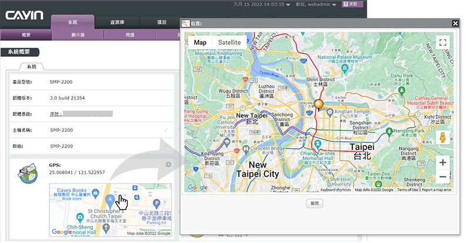Click the Dahu Park marker
Screen dimensions: 470x243
(402, 91)
